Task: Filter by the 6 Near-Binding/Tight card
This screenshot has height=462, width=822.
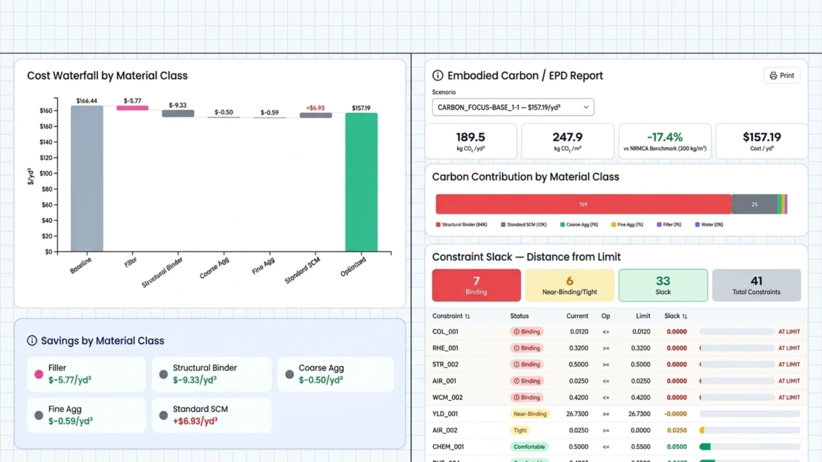Action: (x=569, y=285)
